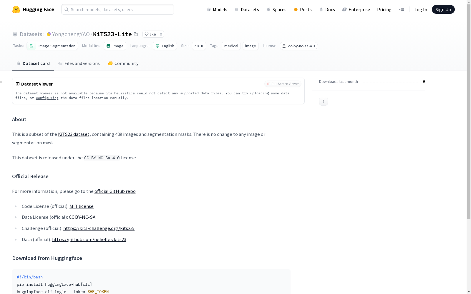Click the Log In link

coord(421,9)
